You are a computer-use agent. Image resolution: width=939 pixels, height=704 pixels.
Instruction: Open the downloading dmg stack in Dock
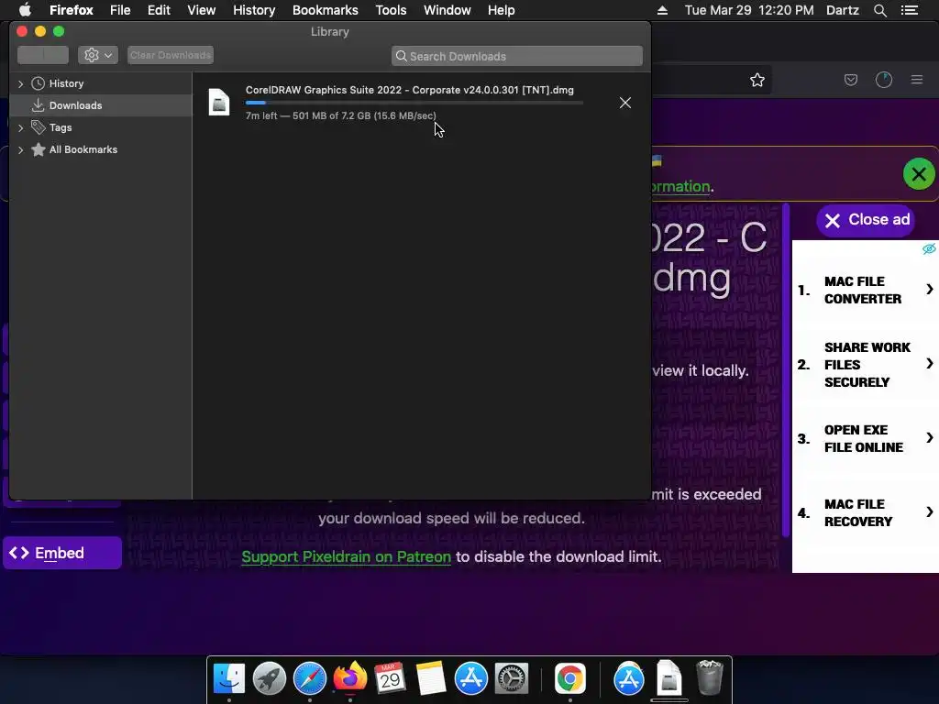(668, 679)
